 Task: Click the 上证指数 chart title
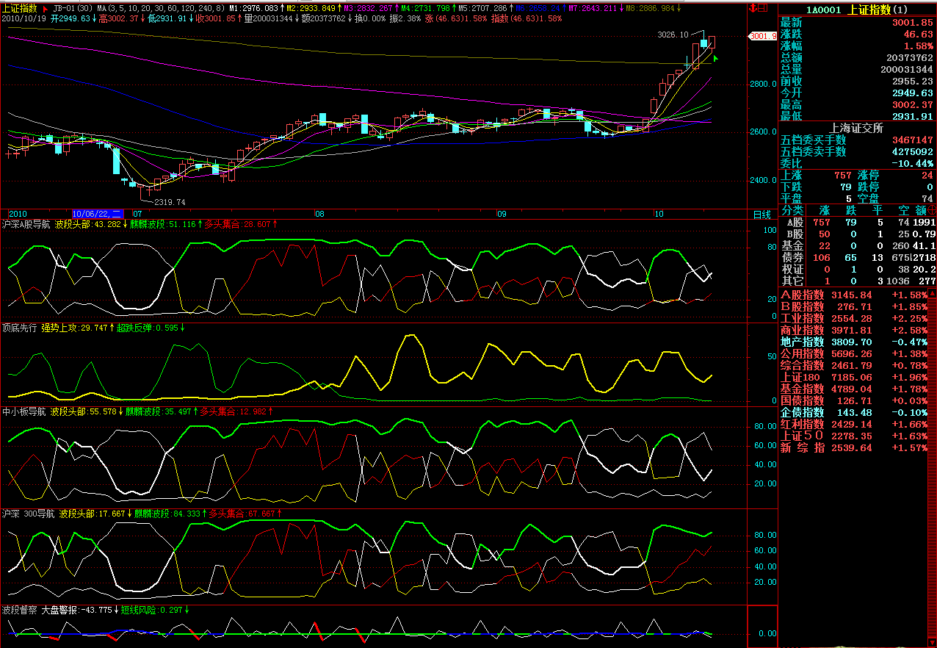click(x=21, y=9)
